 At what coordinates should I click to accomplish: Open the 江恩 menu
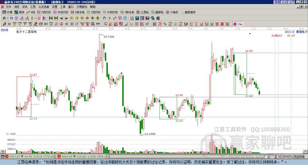click(x=33, y=7)
